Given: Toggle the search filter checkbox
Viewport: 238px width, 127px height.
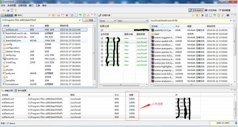Looking at the screenshot, I should (x=102, y=30).
